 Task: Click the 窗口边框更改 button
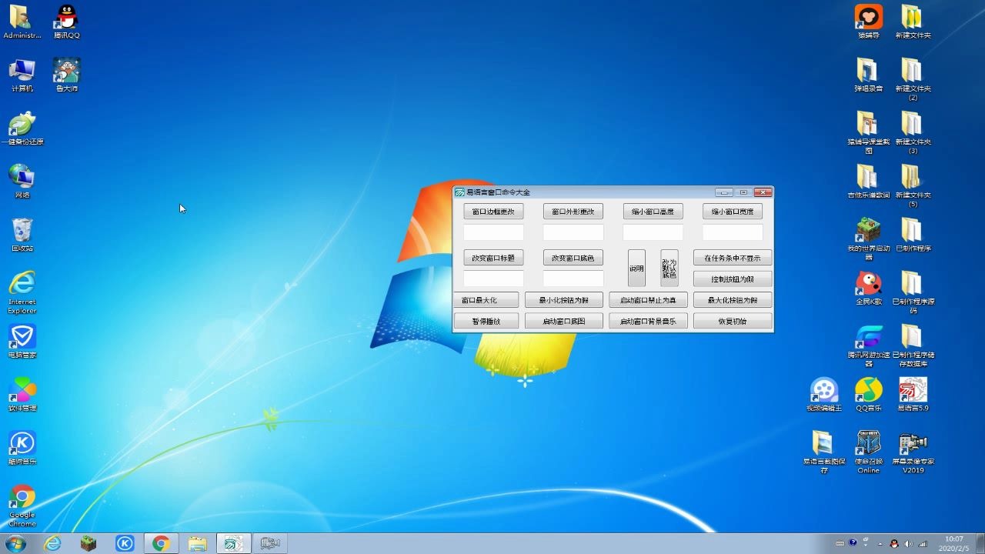(493, 212)
